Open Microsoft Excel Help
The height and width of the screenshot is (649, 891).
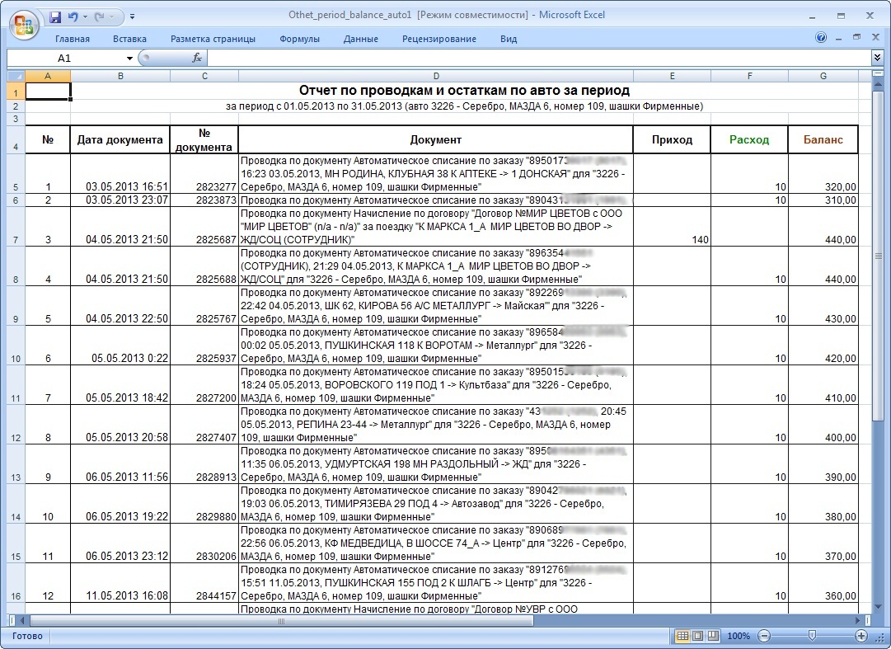821,38
